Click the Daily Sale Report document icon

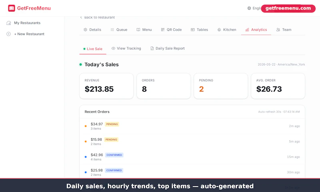pyautogui.click(x=152, y=49)
